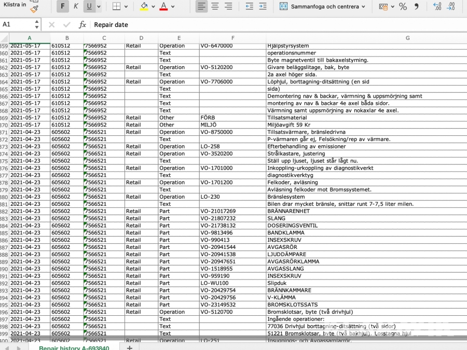Toggle bold formatting
This screenshot has height=350, width=467.
(62, 7)
